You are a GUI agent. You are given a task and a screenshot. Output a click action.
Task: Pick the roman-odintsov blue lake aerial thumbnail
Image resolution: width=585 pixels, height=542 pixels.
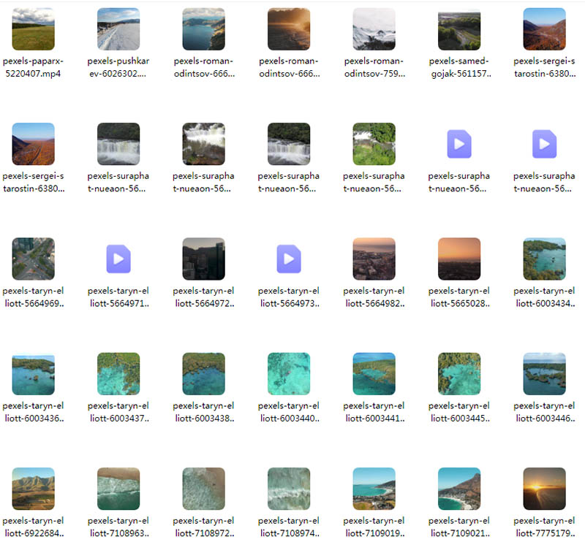point(204,29)
